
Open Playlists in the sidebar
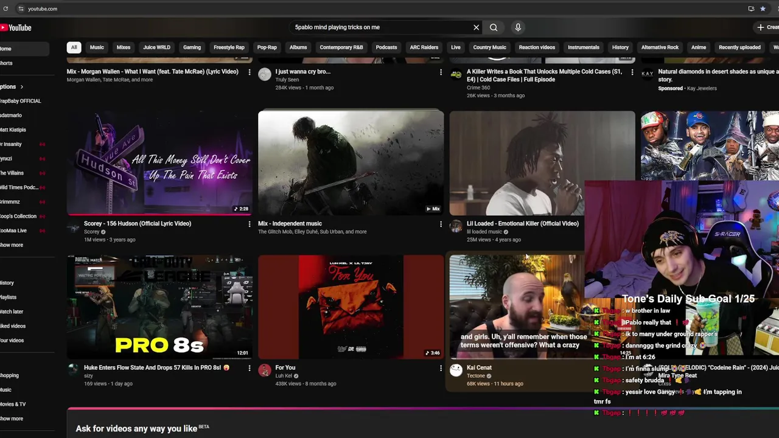pyautogui.click(x=8, y=297)
